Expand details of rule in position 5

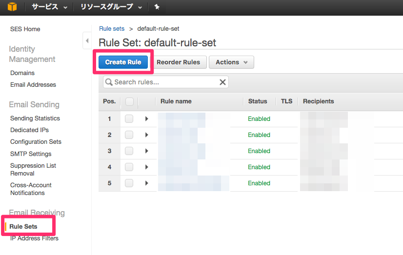(146, 183)
